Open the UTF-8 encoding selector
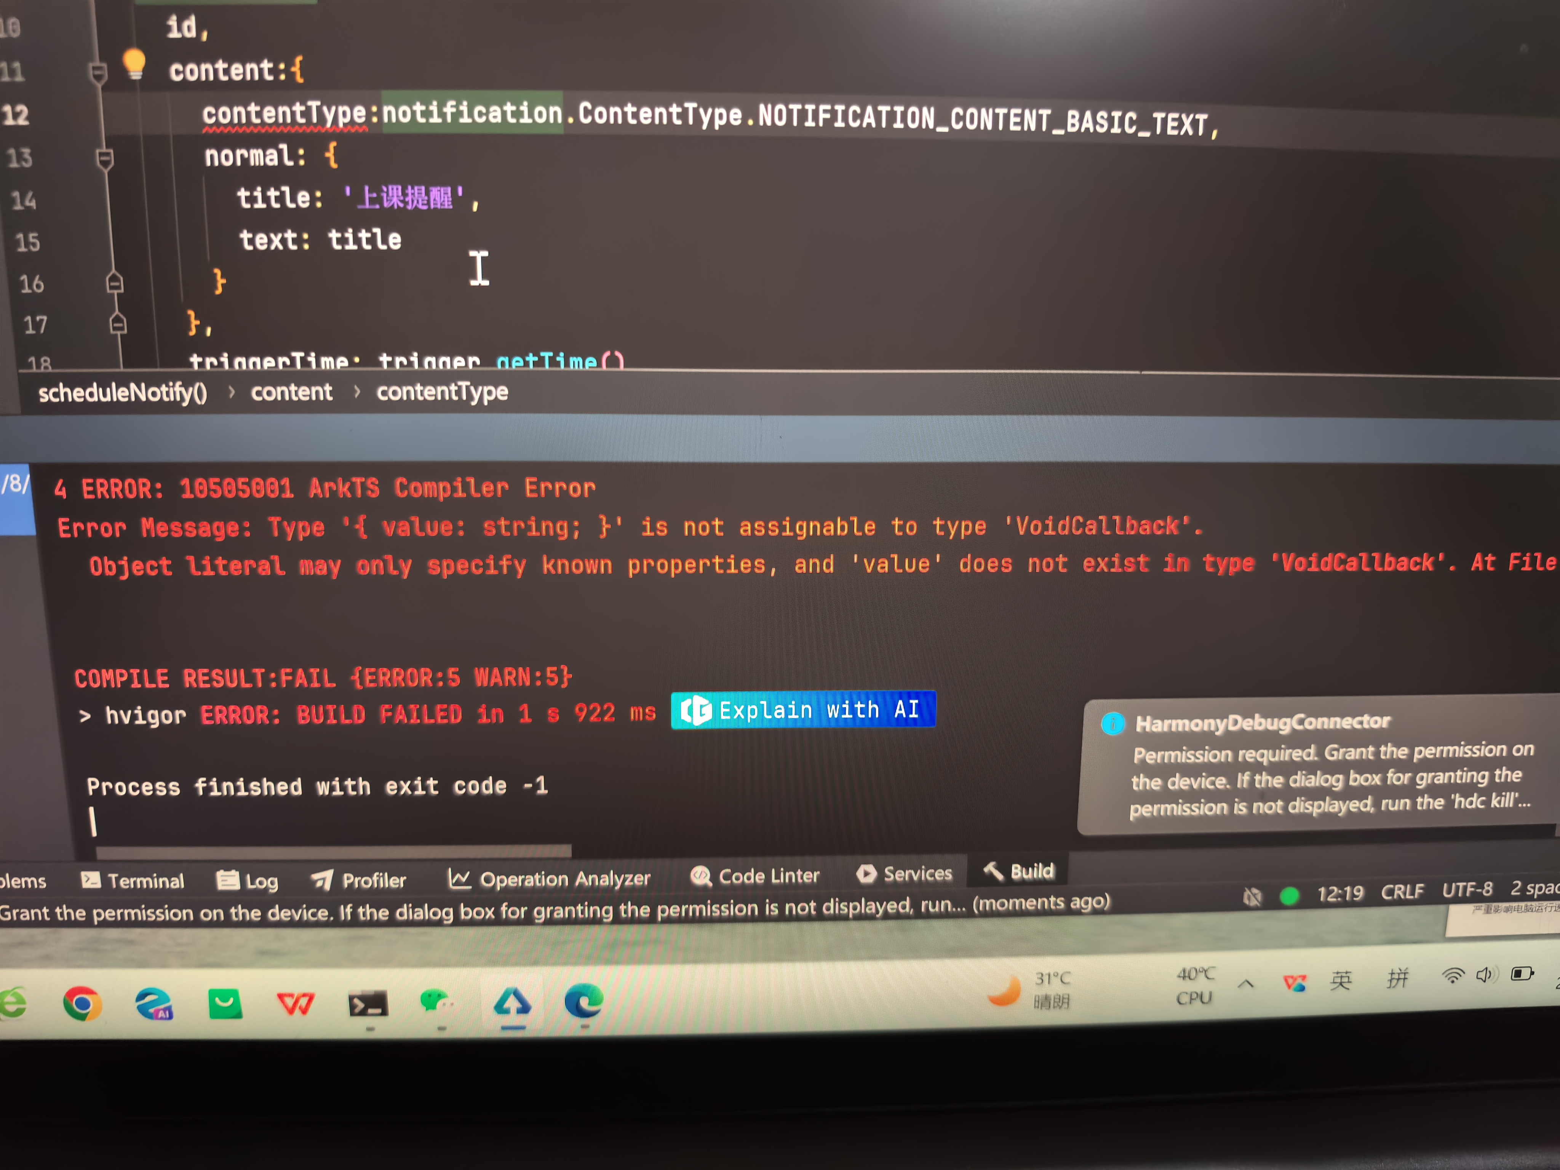 (1467, 889)
